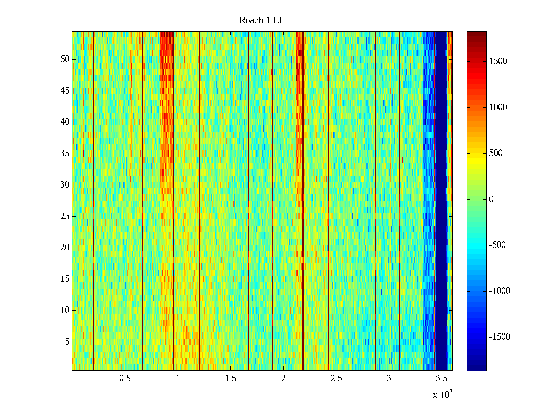This screenshot has height=416, width=555.
Task: Click the x 10^5 axis exponent label
Action: (x=442, y=395)
